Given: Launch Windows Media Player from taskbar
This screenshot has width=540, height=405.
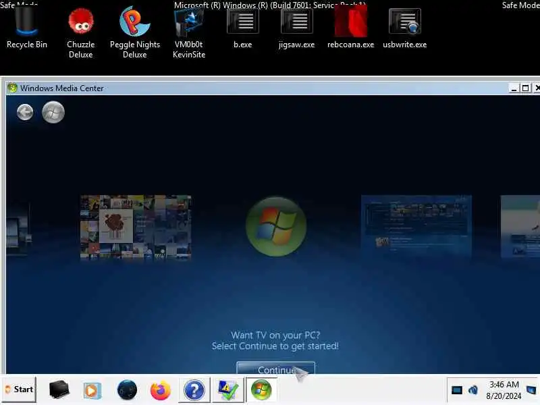Looking at the screenshot, I should (92, 391).
